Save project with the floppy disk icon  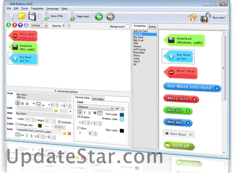pyautogui.click(x=32, y=16)
